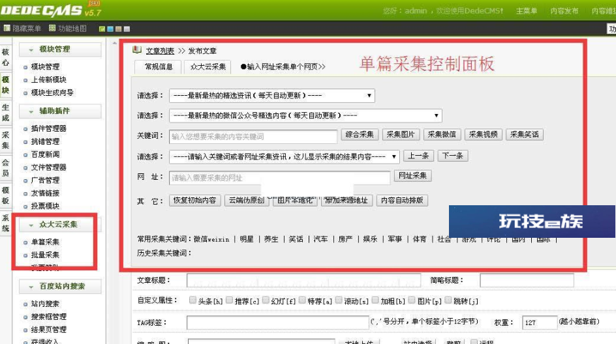The image size is (616, 344).
Task: Select the tan skin color swatch
Action: point(119,29)
